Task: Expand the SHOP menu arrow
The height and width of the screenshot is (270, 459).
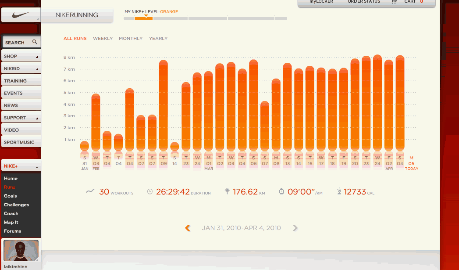Action: 37,57
